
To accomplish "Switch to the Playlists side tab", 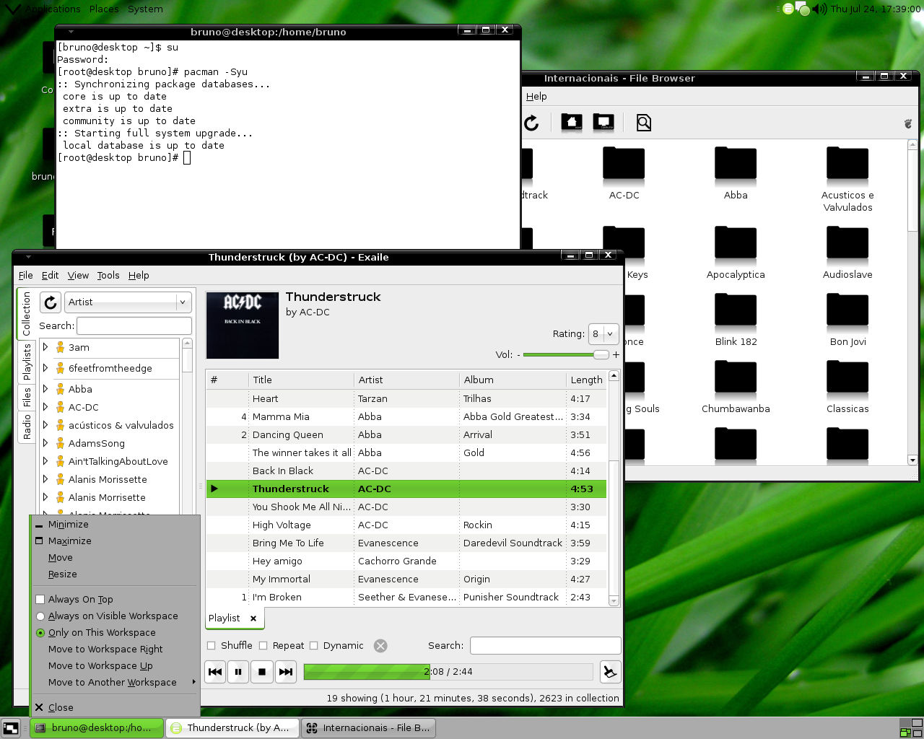I will tap(27, 362).
